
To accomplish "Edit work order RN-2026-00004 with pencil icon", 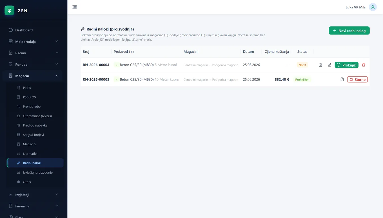I will coord(329,65).
